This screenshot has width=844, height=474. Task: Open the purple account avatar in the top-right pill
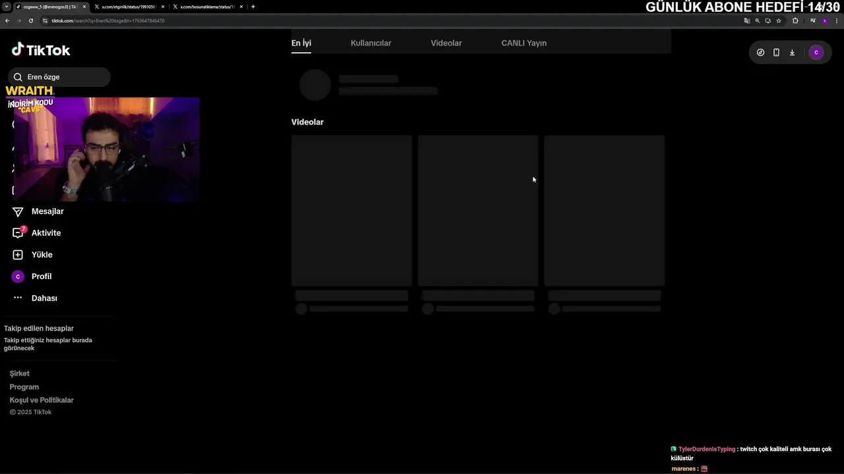point(816,53)
